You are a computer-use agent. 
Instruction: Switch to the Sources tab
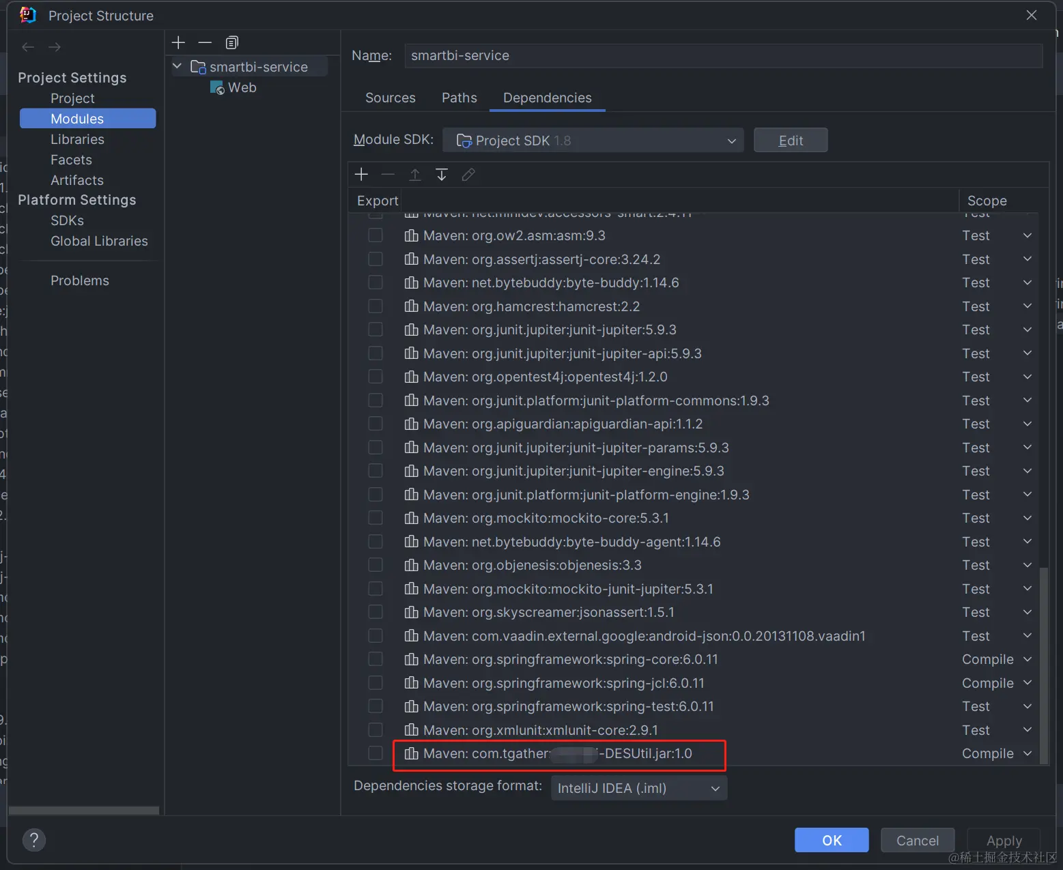coord(391,98)
